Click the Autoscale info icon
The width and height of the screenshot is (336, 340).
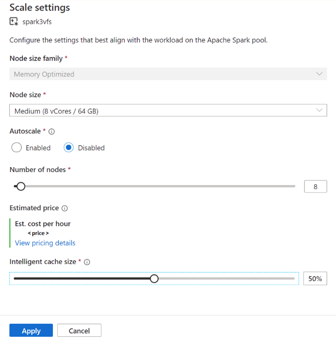click(52, 132)
